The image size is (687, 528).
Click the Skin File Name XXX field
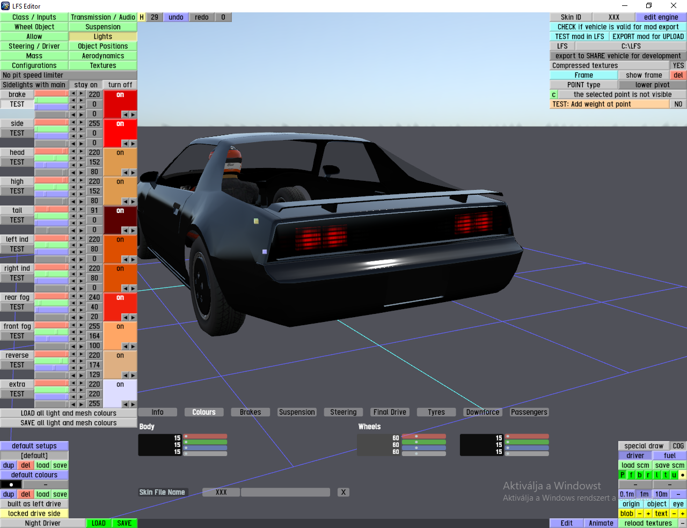pyautogui.click(x=221, y=492)
